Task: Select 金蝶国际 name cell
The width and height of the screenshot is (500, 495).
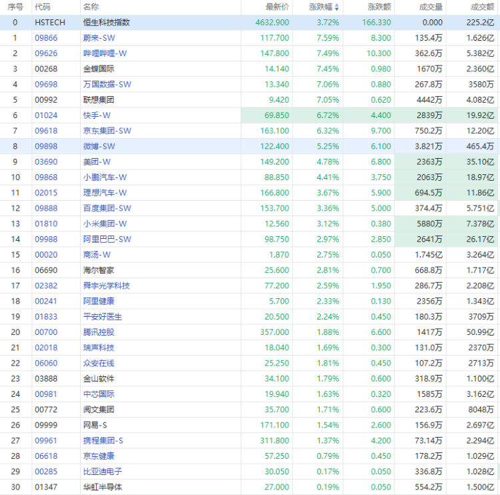Action: click(99, 69)
